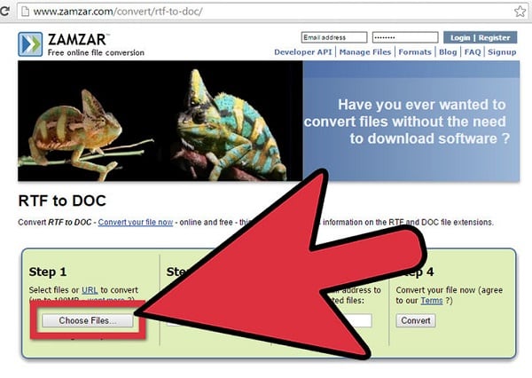This screenshot has height=378, width=532.
Task: Click the browser reload icon
Action: 4,12
